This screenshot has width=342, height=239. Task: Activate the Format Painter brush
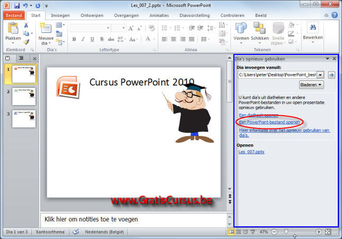pyautogui.click(x=26, y=41)
